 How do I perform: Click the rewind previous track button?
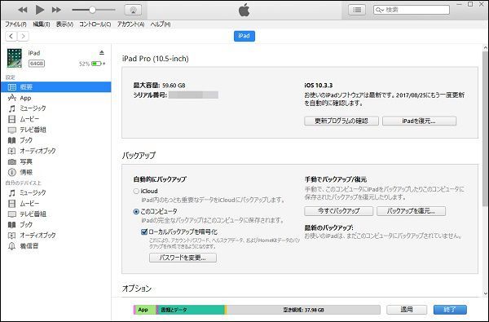tap(23, 10)
